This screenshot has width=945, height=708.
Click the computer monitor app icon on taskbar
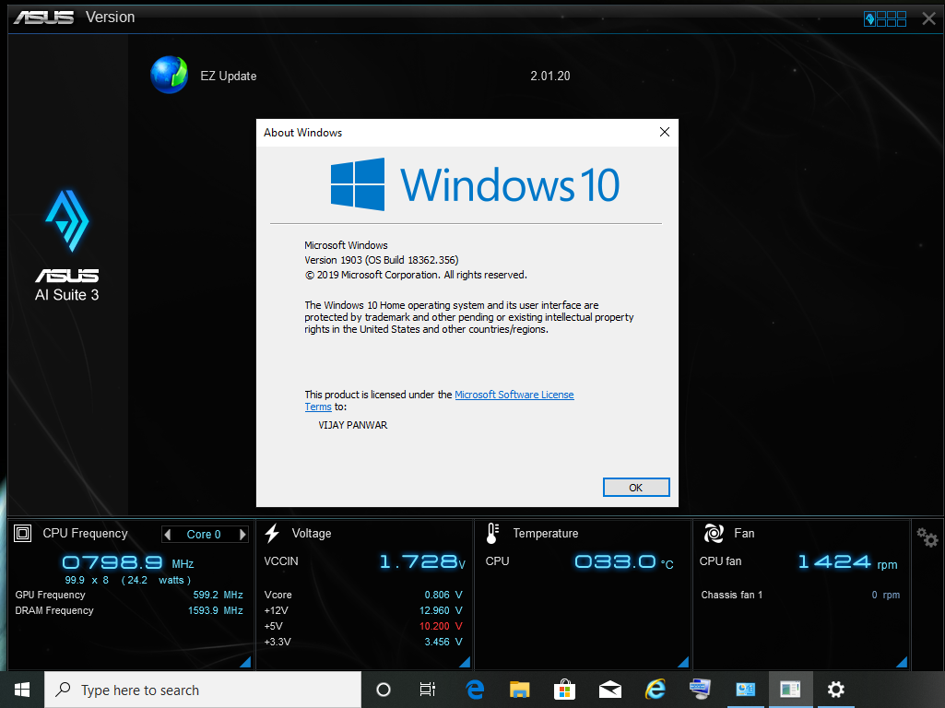700,690
